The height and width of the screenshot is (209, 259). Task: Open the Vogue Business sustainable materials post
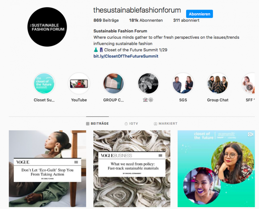[132, 169]
